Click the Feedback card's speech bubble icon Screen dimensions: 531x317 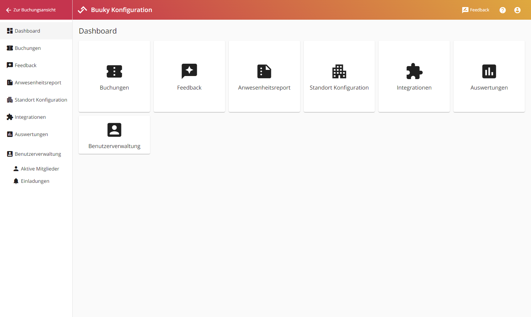(189, 71)
